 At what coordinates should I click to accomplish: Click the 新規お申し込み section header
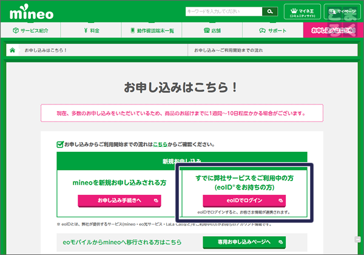coord(182,161)
